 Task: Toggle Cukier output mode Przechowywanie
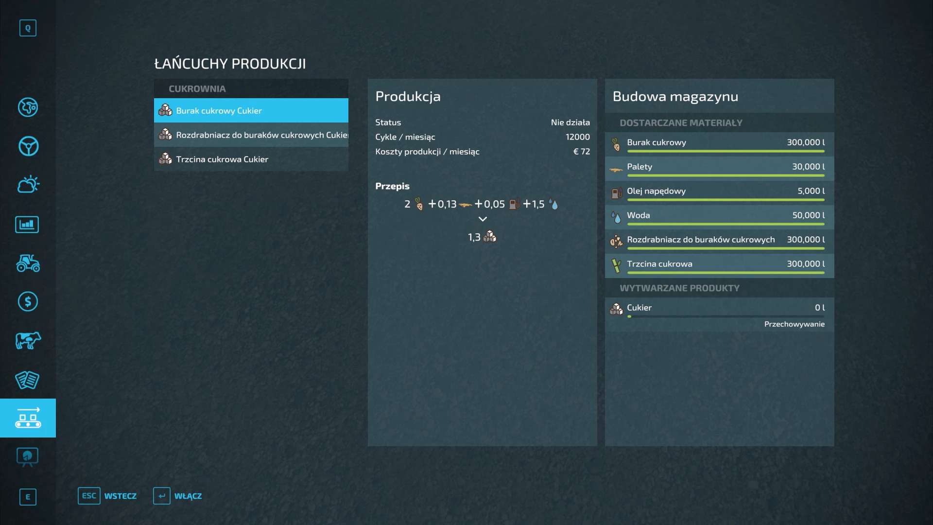(x=794, y=324)
